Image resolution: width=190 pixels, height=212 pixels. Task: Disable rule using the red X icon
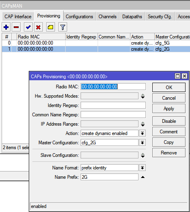click(38, 27)
